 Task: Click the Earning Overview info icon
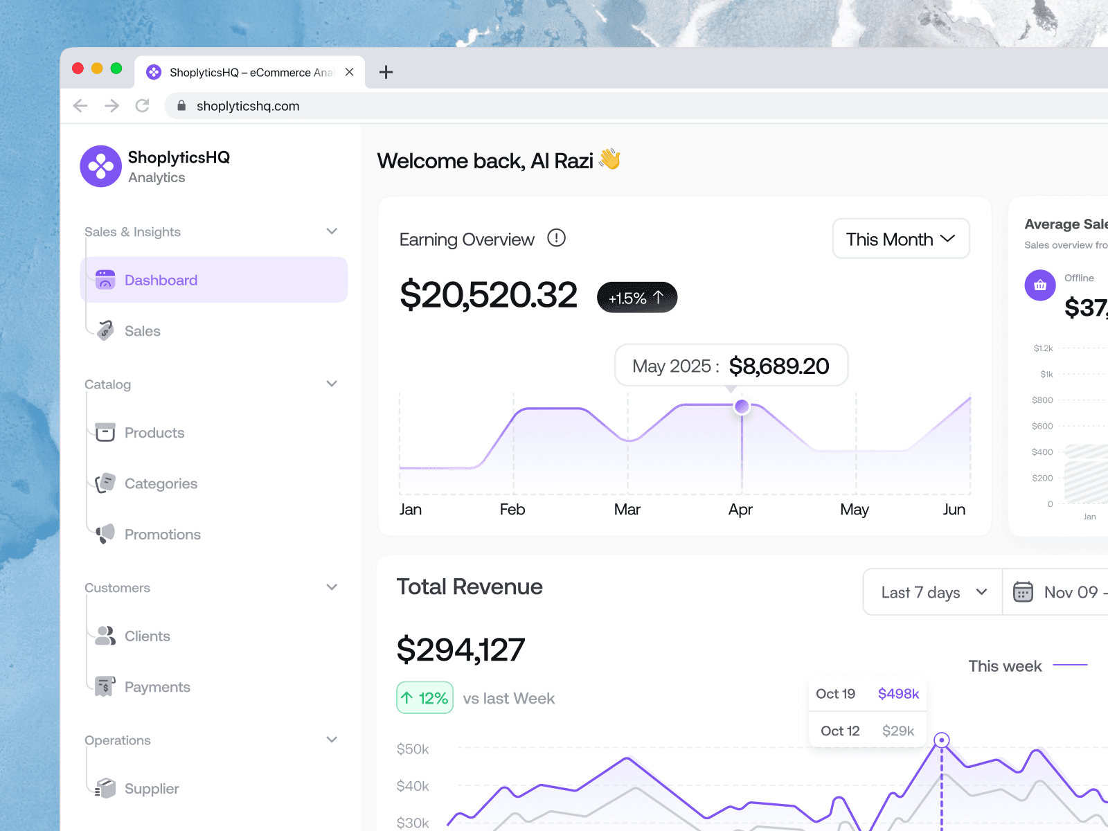click(x=555, y=238)
